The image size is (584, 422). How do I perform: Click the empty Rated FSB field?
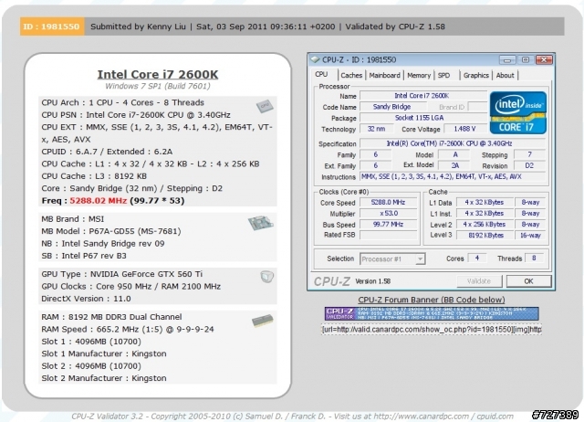(x=388, y=235)
